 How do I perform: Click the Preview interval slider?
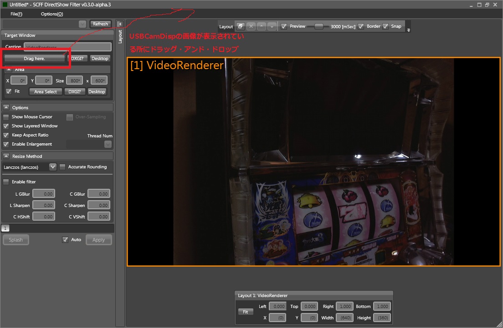318,26
